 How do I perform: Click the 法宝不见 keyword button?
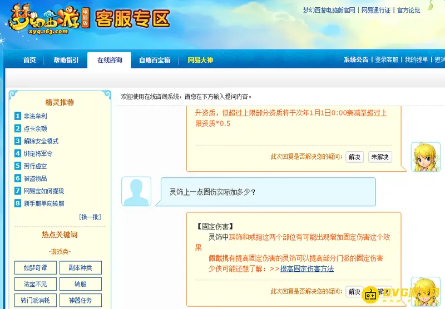(36, 284)
